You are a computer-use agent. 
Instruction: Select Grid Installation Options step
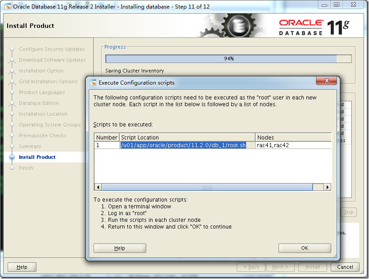coord(48,81)
